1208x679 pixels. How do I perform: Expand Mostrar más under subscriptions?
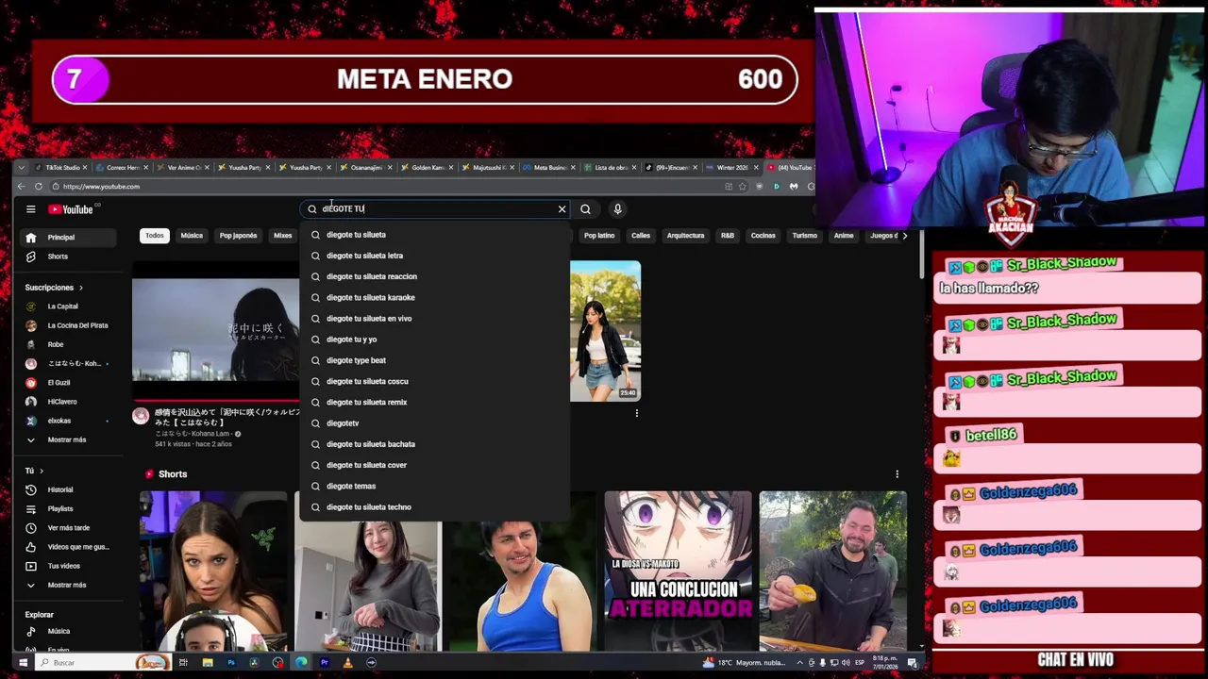click(66, 439)
